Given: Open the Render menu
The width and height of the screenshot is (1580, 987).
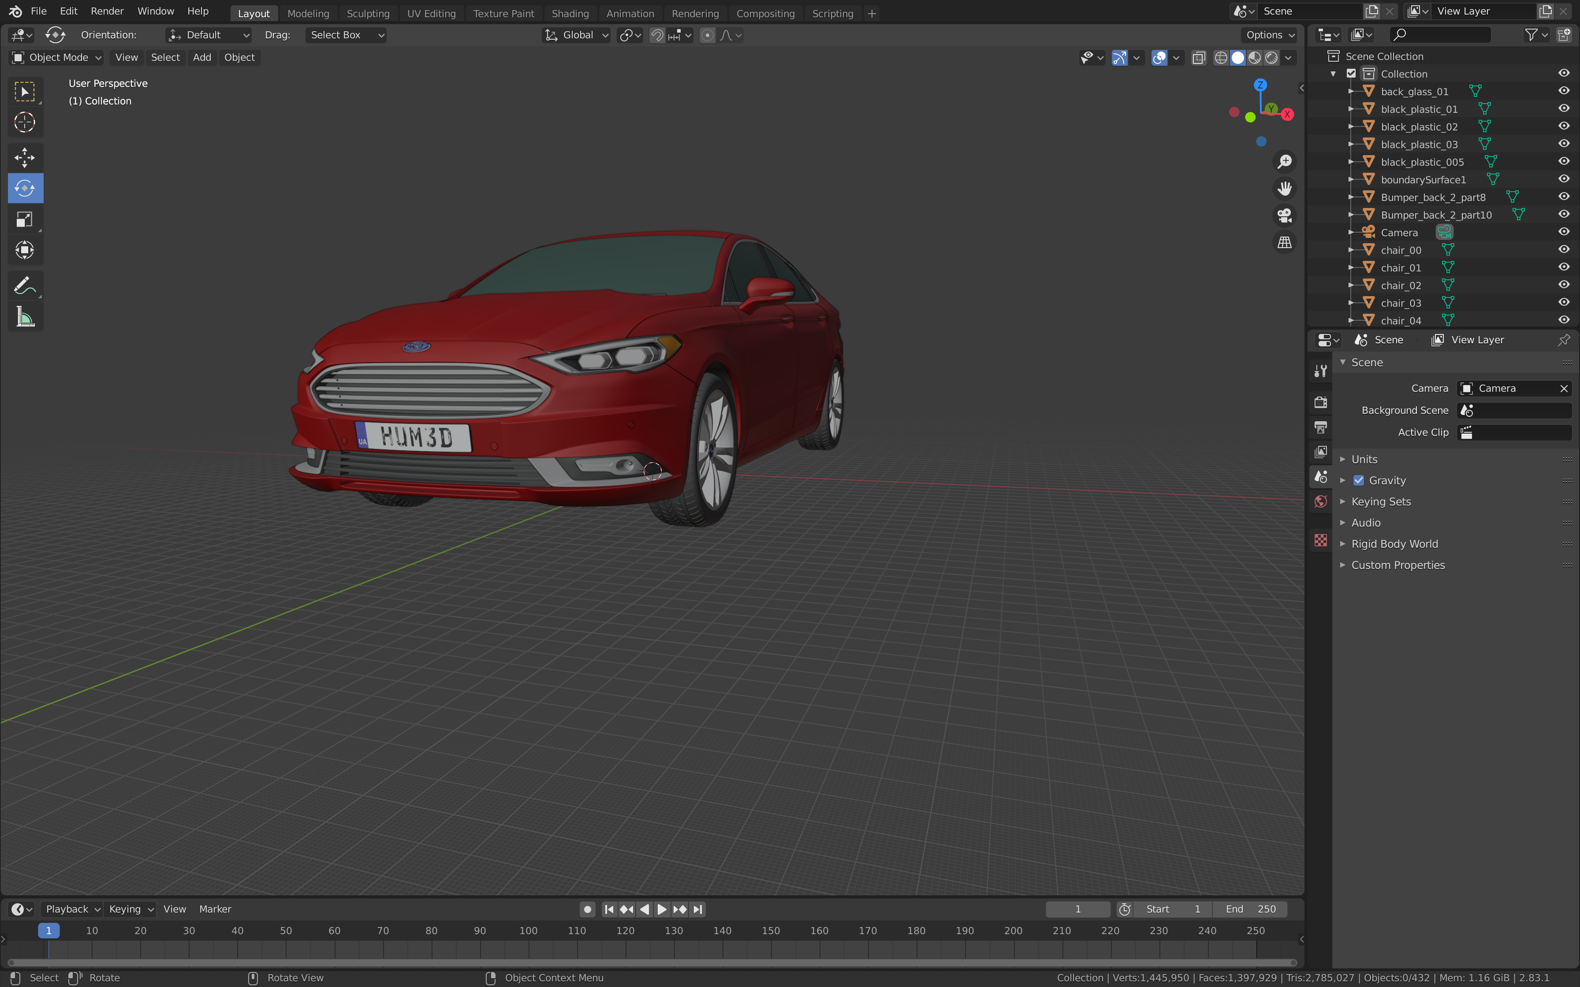Looking at the screenshot, I should click(x=107, y=11).
